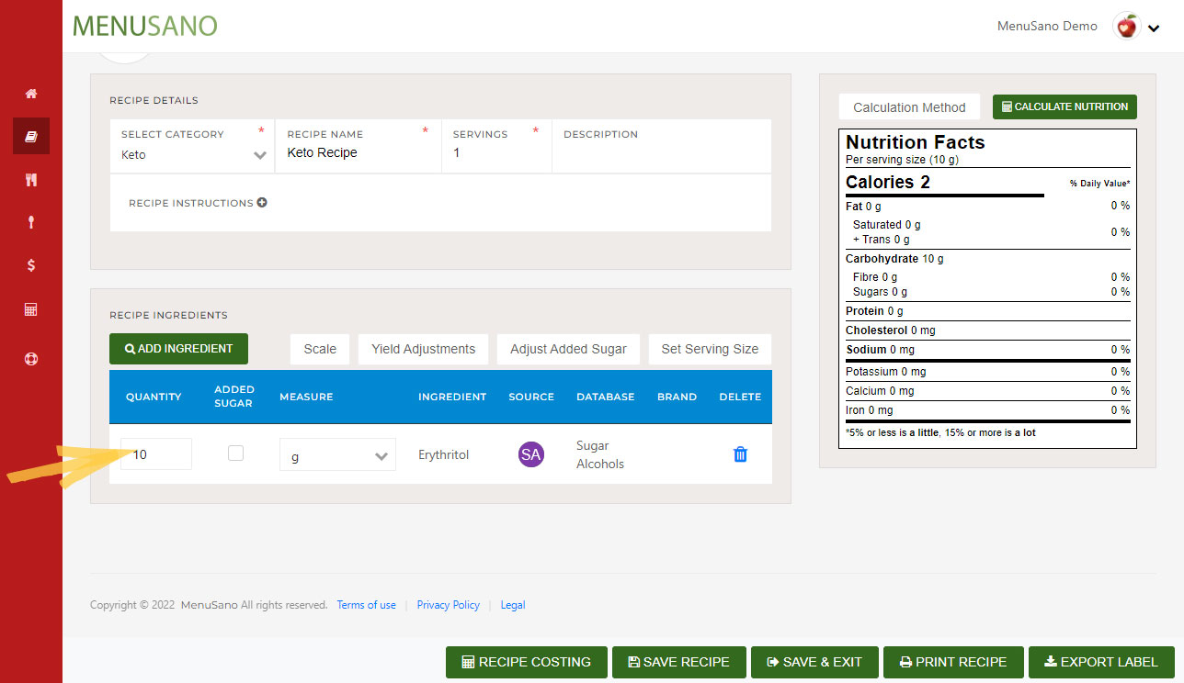The width and height of the screenshot is (1184, 683).
Task: Click the dollar sign costing icon
Action: tap(31, 265)
